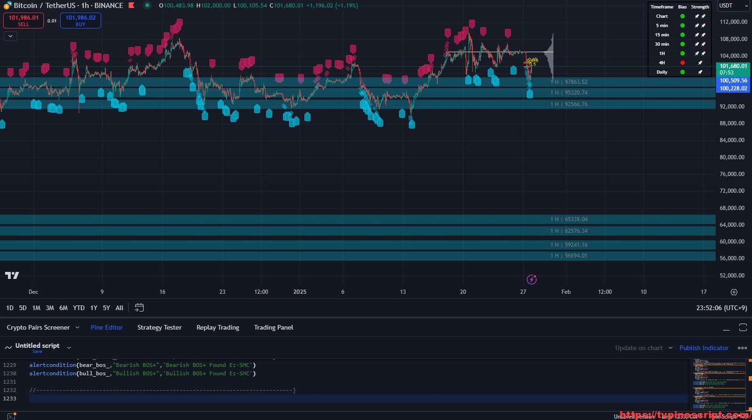Click the green market status dot

click(x=147, y=6)
